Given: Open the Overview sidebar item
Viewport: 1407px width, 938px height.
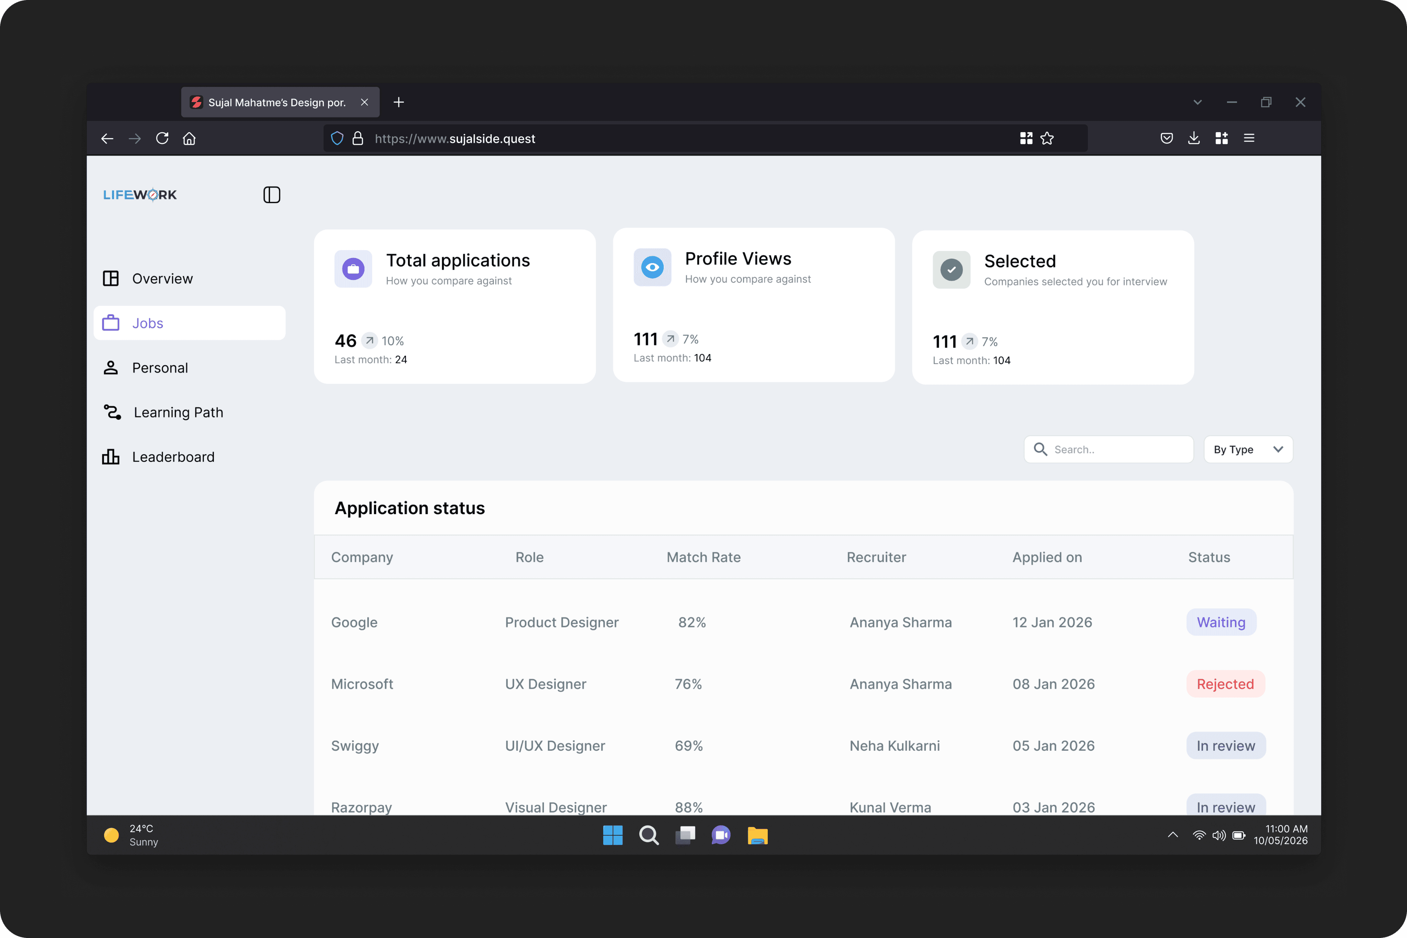Looking at the screenshot, I should [x=162, y=279].
